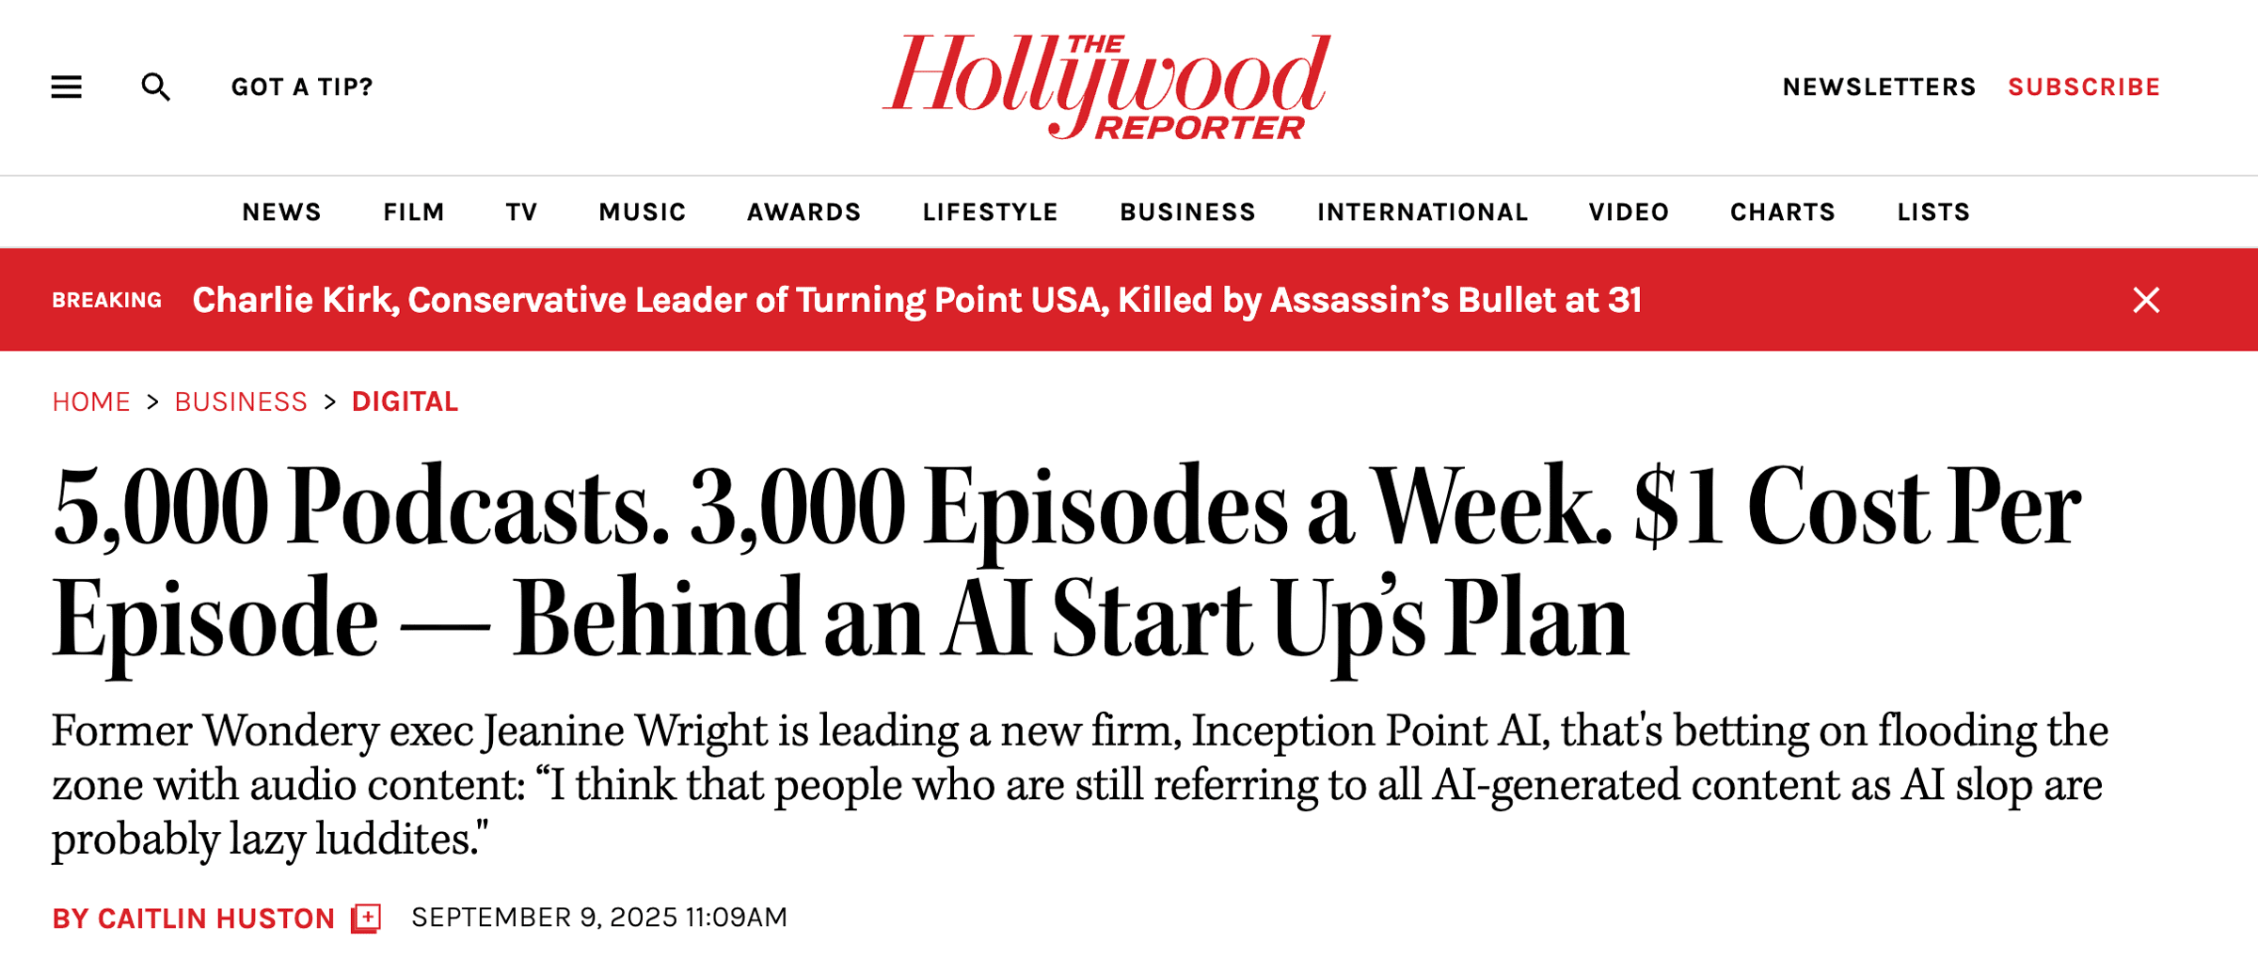Open the Music section
2258x973 pixels.
(642, 212)
